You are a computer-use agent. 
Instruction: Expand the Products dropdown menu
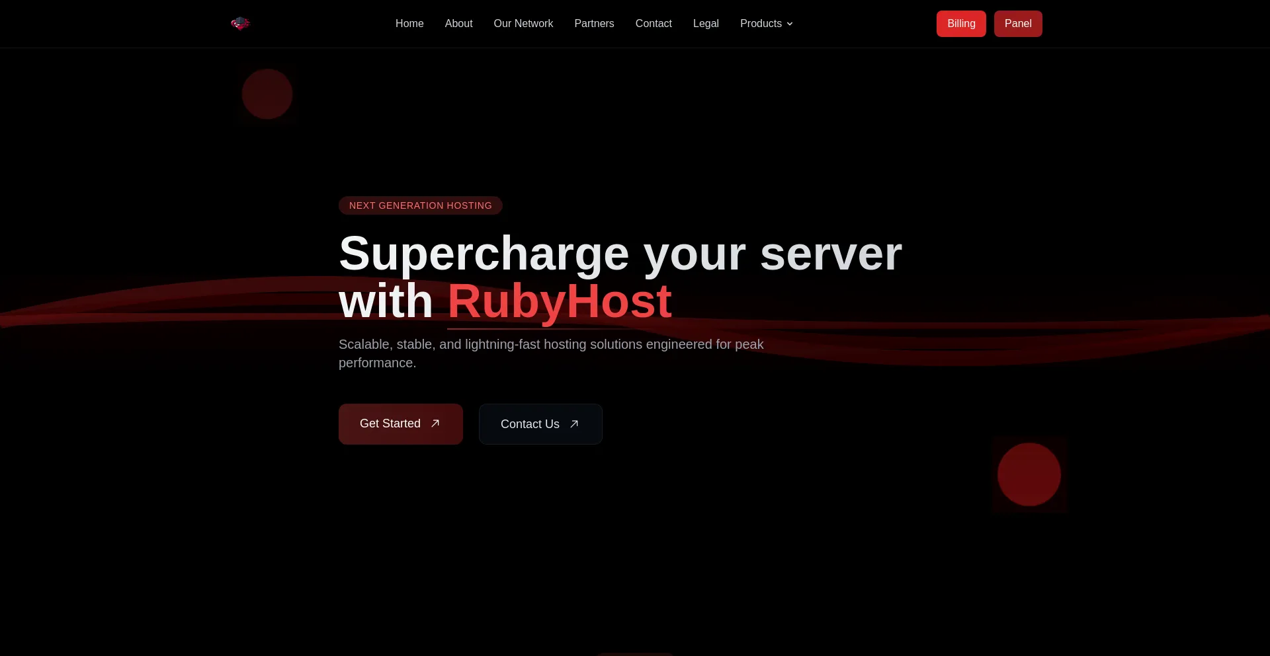[x=767, y=24]
